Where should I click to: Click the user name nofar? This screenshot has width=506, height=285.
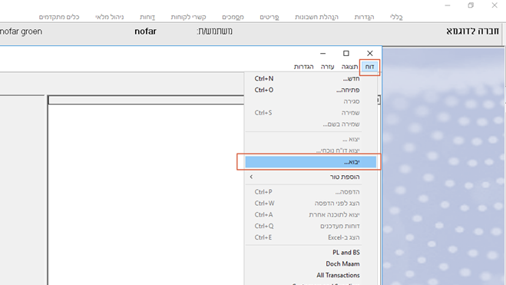145,31
